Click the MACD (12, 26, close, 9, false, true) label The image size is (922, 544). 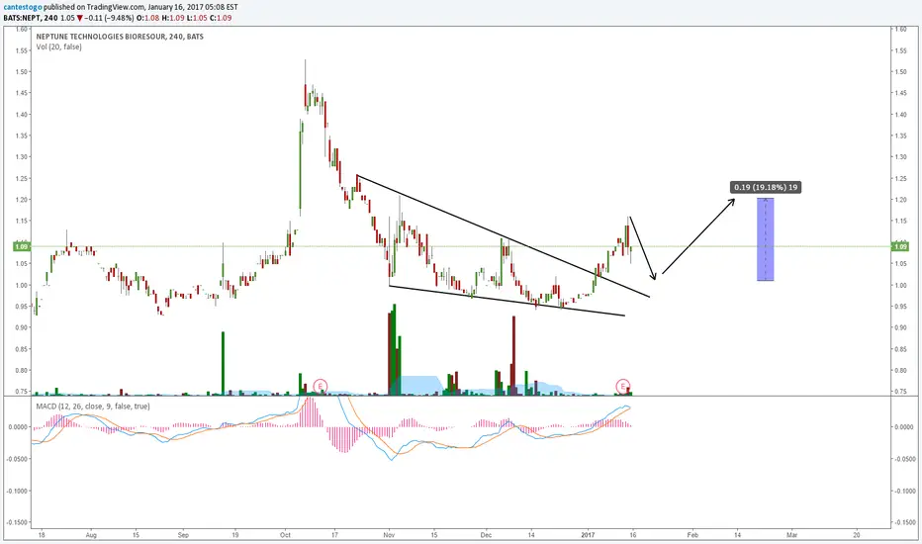click(x=93, y=407)
